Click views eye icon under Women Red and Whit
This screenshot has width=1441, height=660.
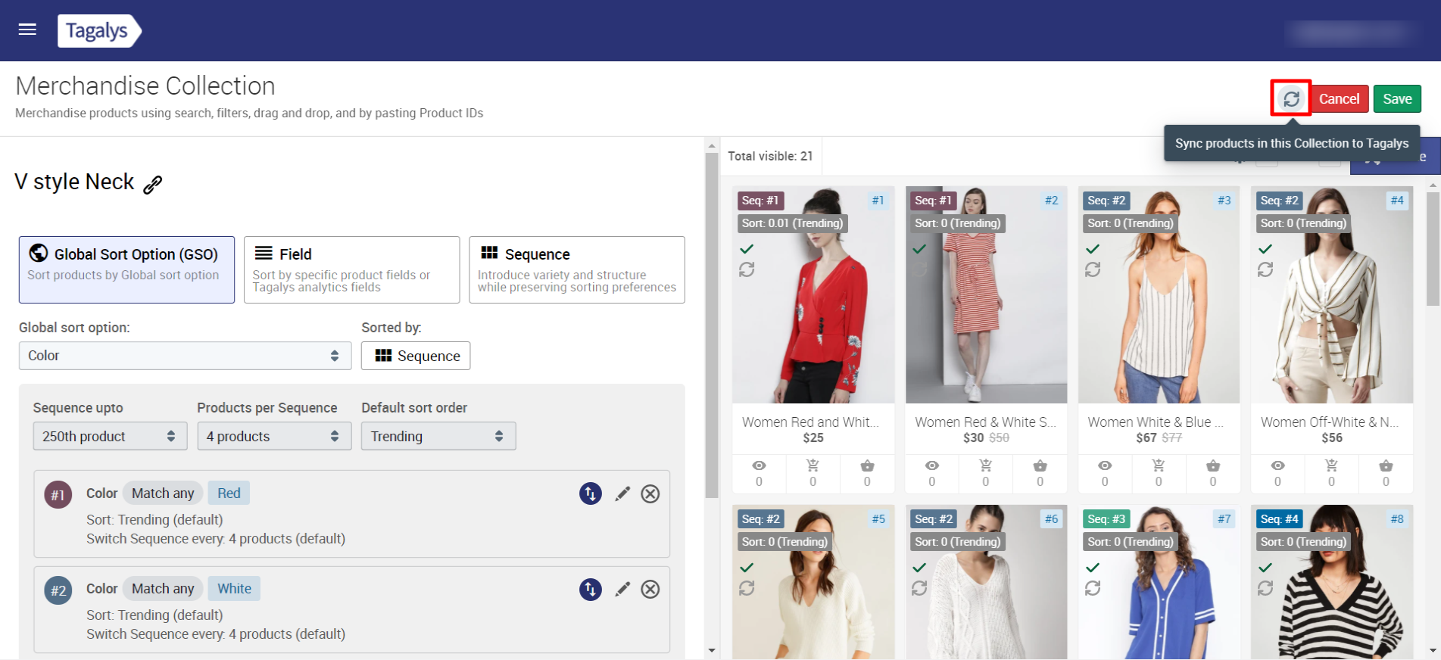759,465
